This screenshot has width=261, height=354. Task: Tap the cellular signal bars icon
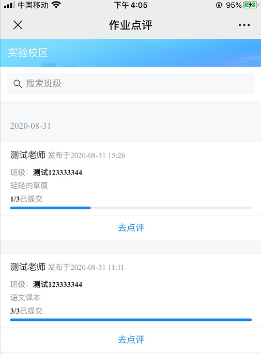click(x=9, y=5)
